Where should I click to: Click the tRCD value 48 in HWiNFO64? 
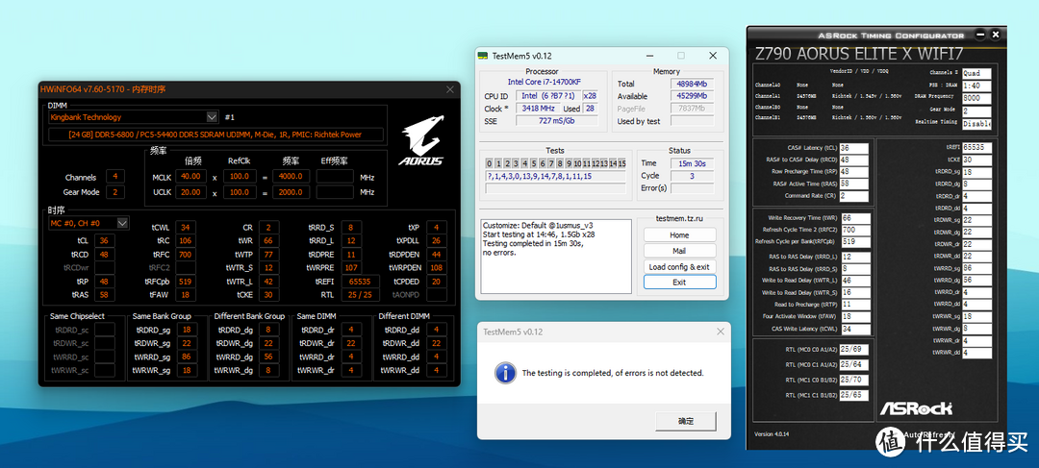pyautogui.click(x=104, y=255)
